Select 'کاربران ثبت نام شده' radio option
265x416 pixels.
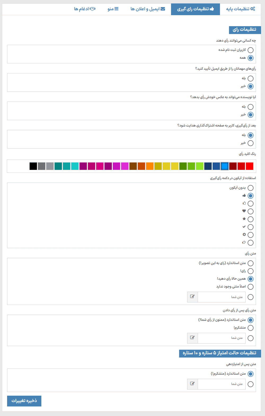(x=250, y=50)
